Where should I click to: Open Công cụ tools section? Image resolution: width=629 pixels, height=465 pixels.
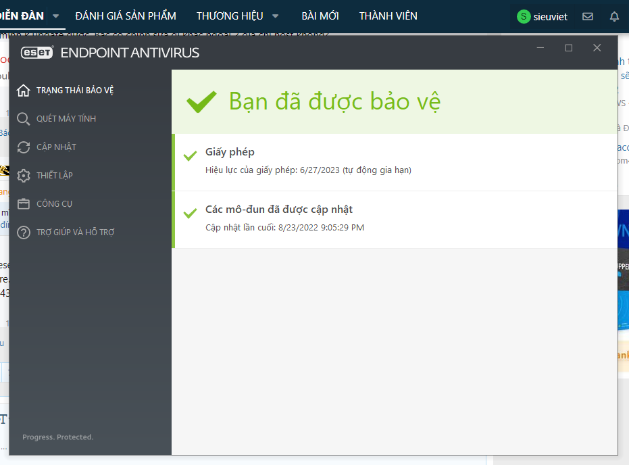[x=54, y=204]
